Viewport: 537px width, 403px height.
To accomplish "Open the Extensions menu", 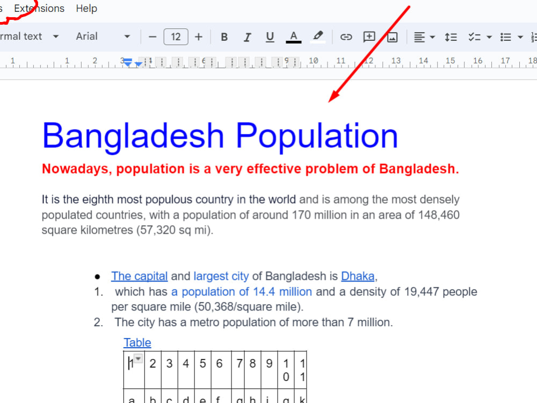I will [x=39, y=8].
